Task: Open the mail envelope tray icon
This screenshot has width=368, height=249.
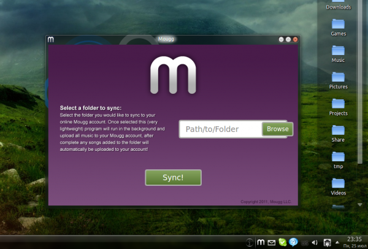Action: point(272,243)
